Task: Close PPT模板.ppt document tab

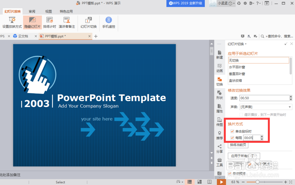Action: pos(90,36)
